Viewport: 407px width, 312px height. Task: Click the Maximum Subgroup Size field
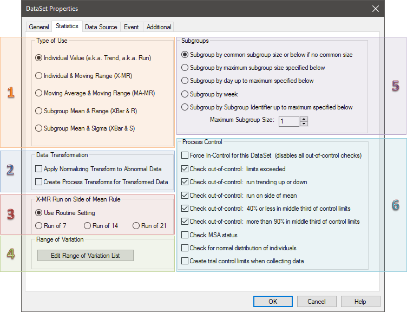click(x=288, y=121)
